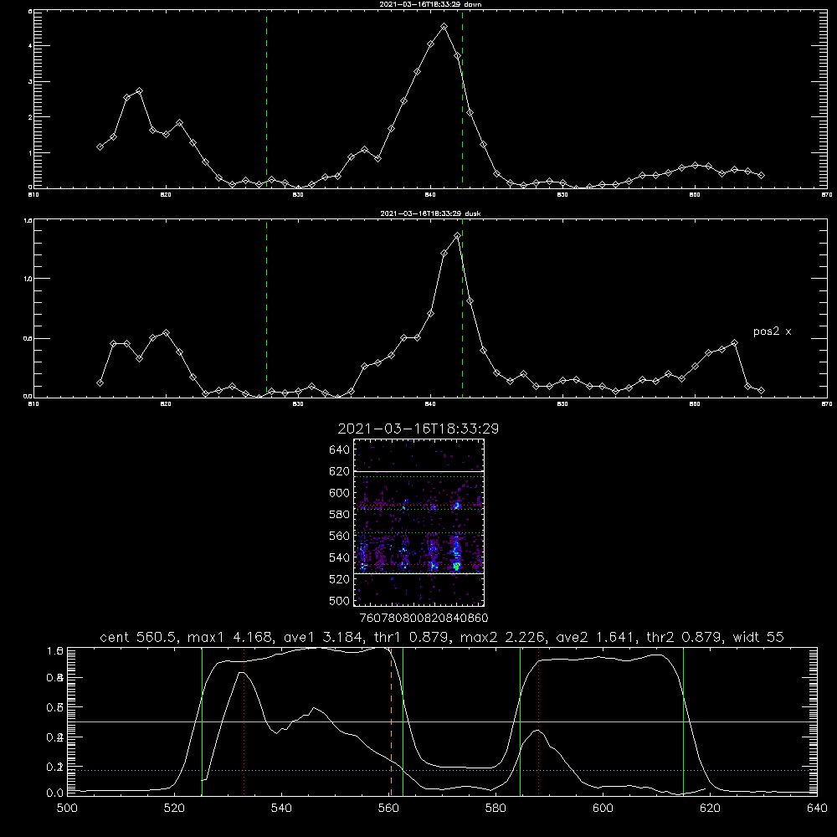Screen dimensions: 837x837
Task: Click the bottom plot x-axis label "640"
Action: click(x=817, y=808)
